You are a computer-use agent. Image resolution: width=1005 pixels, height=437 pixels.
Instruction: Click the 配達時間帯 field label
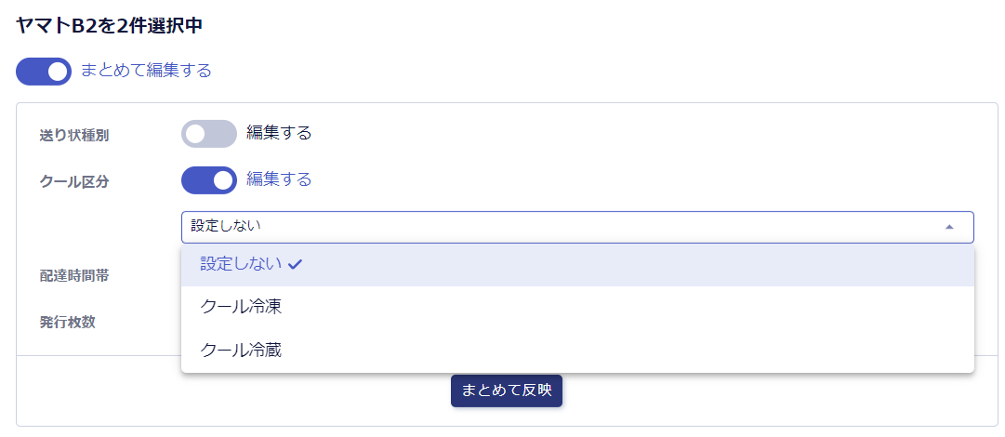pos(74,275)
